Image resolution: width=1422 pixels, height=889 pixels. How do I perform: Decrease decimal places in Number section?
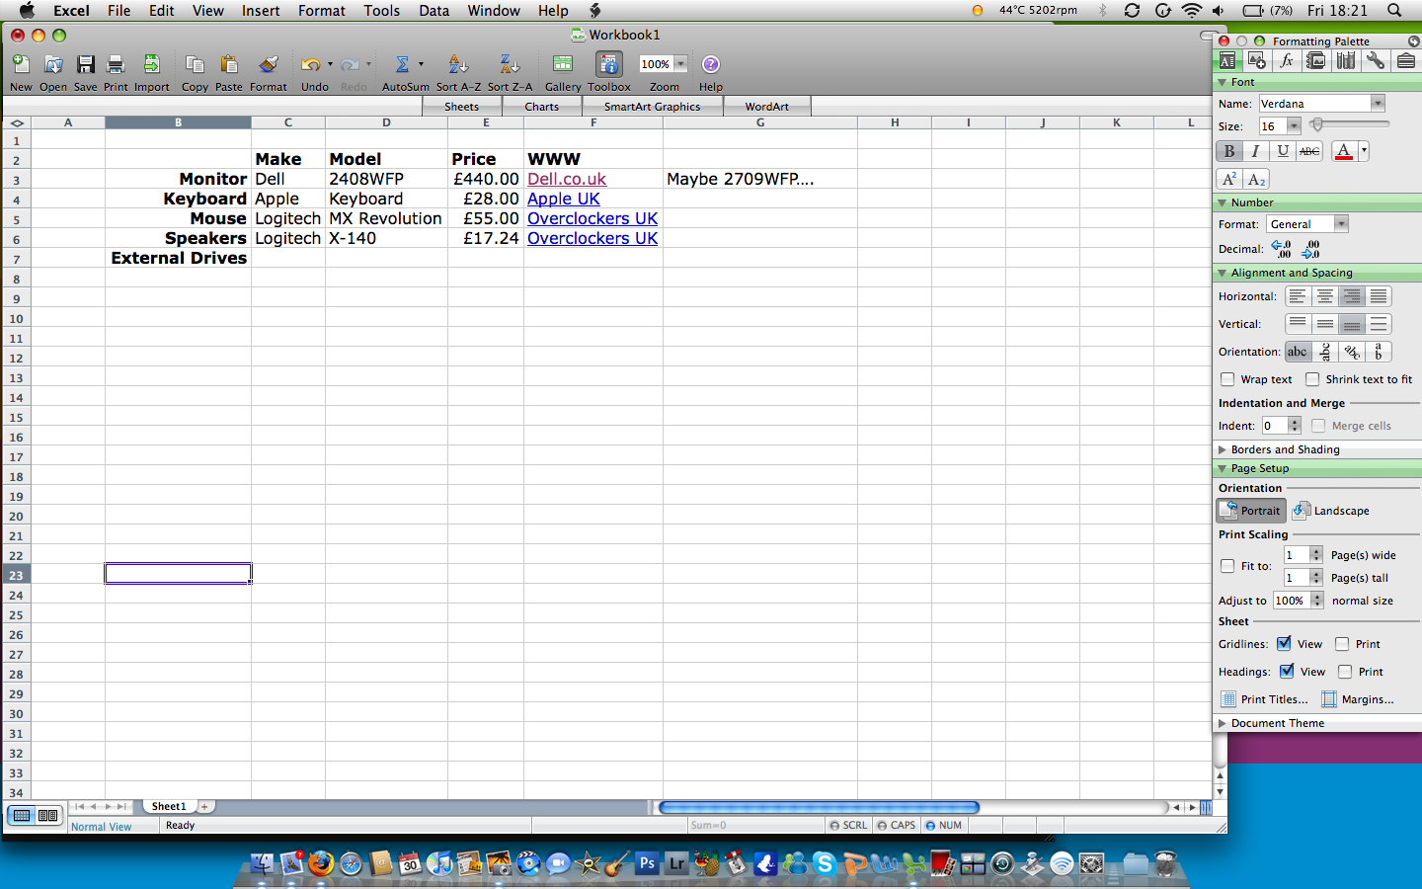pyautogui.click(x=1311, y=249)
